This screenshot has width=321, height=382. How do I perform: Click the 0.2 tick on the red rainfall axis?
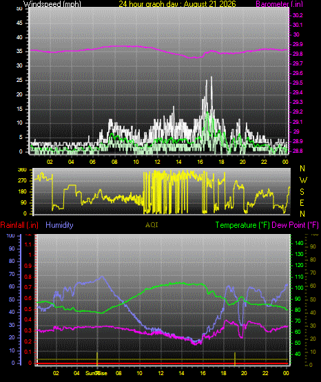pyautogui.click(x=28, y=341)
